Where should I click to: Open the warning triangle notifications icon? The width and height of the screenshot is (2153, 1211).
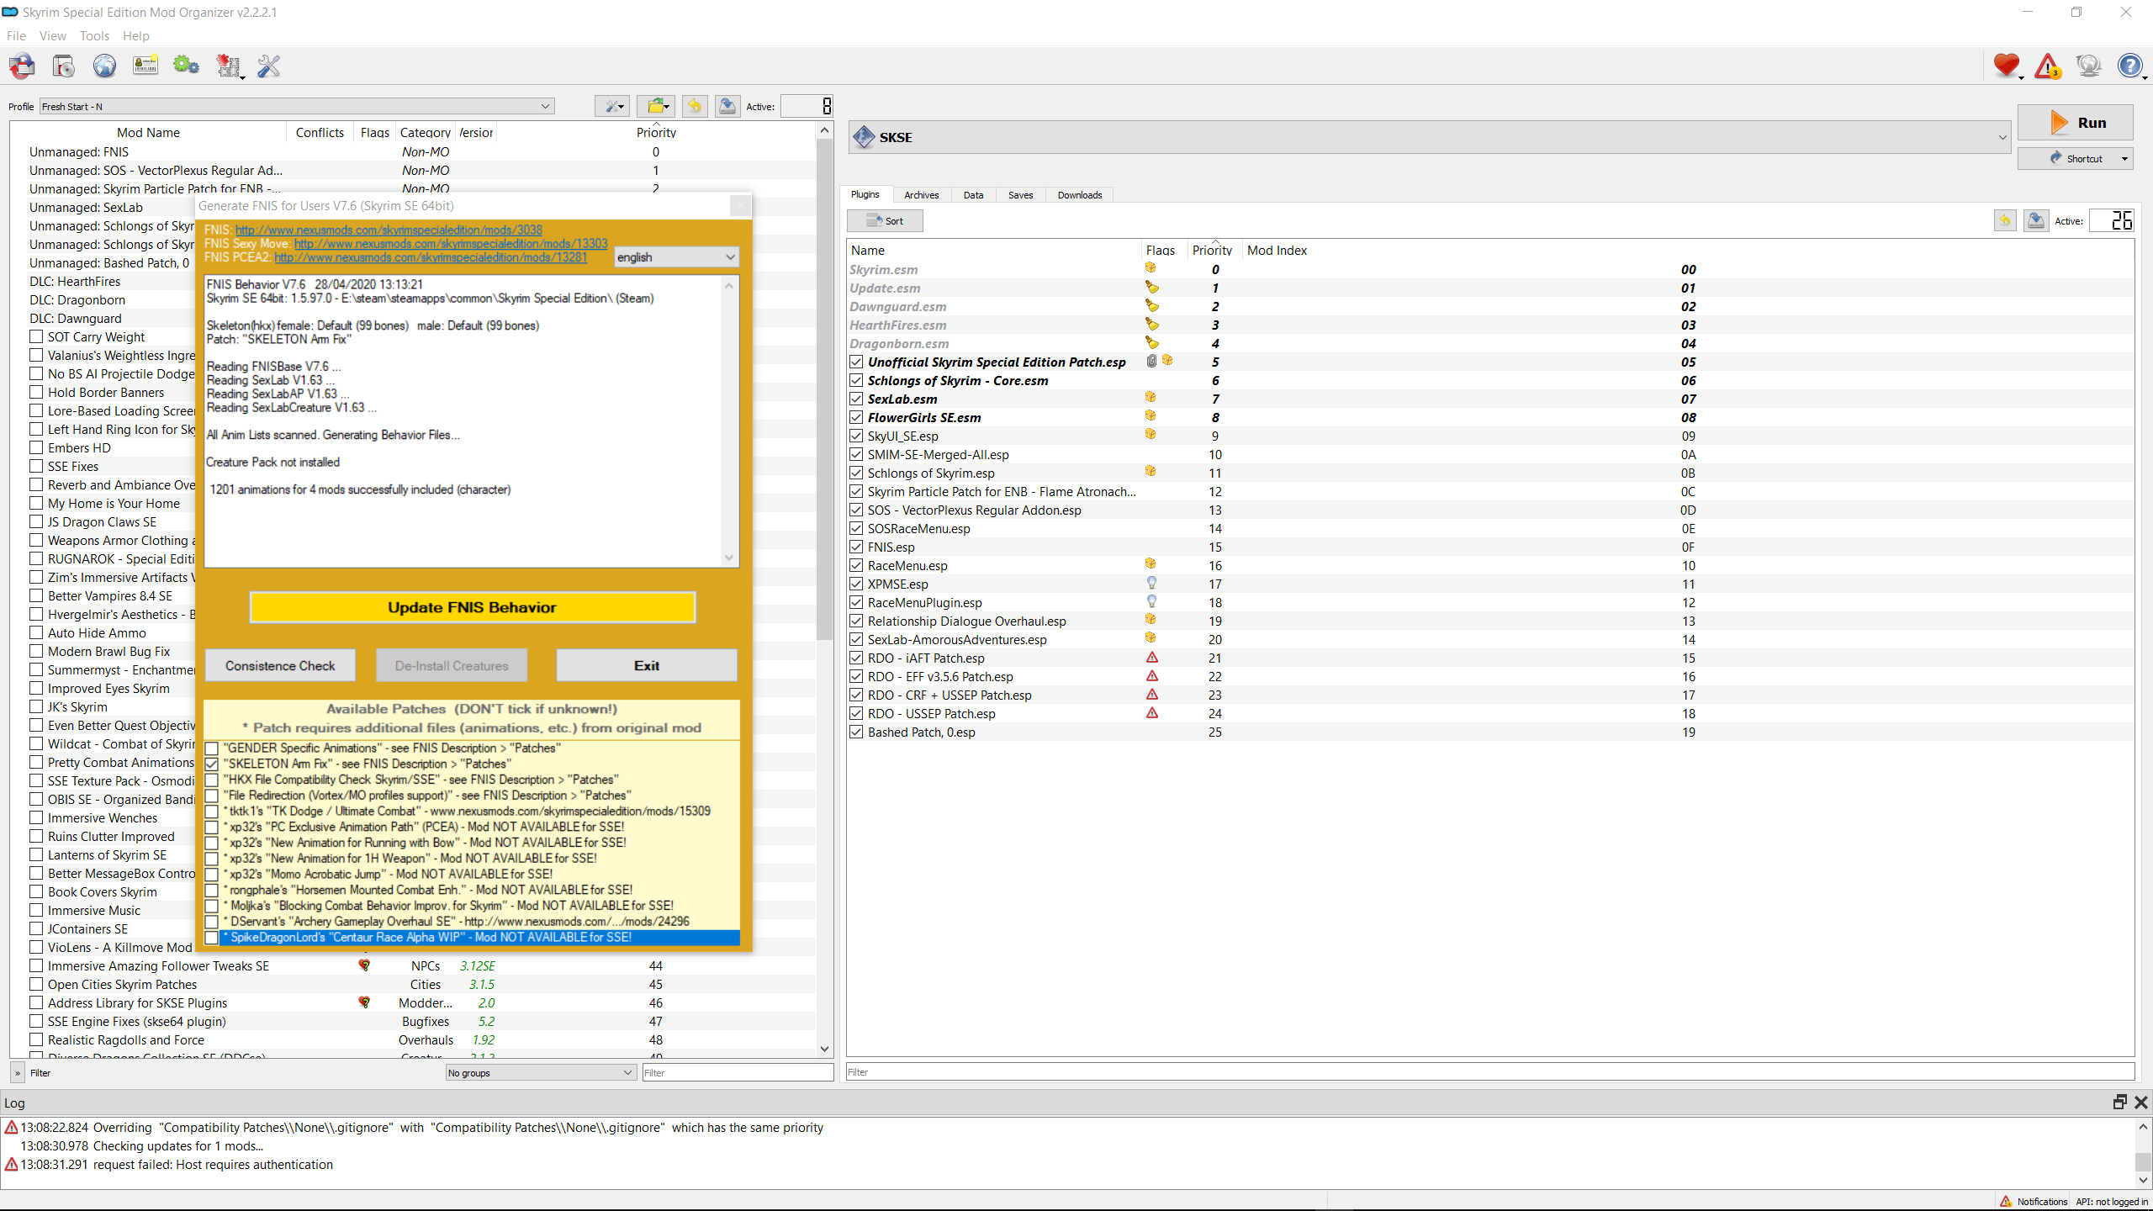2047,66
